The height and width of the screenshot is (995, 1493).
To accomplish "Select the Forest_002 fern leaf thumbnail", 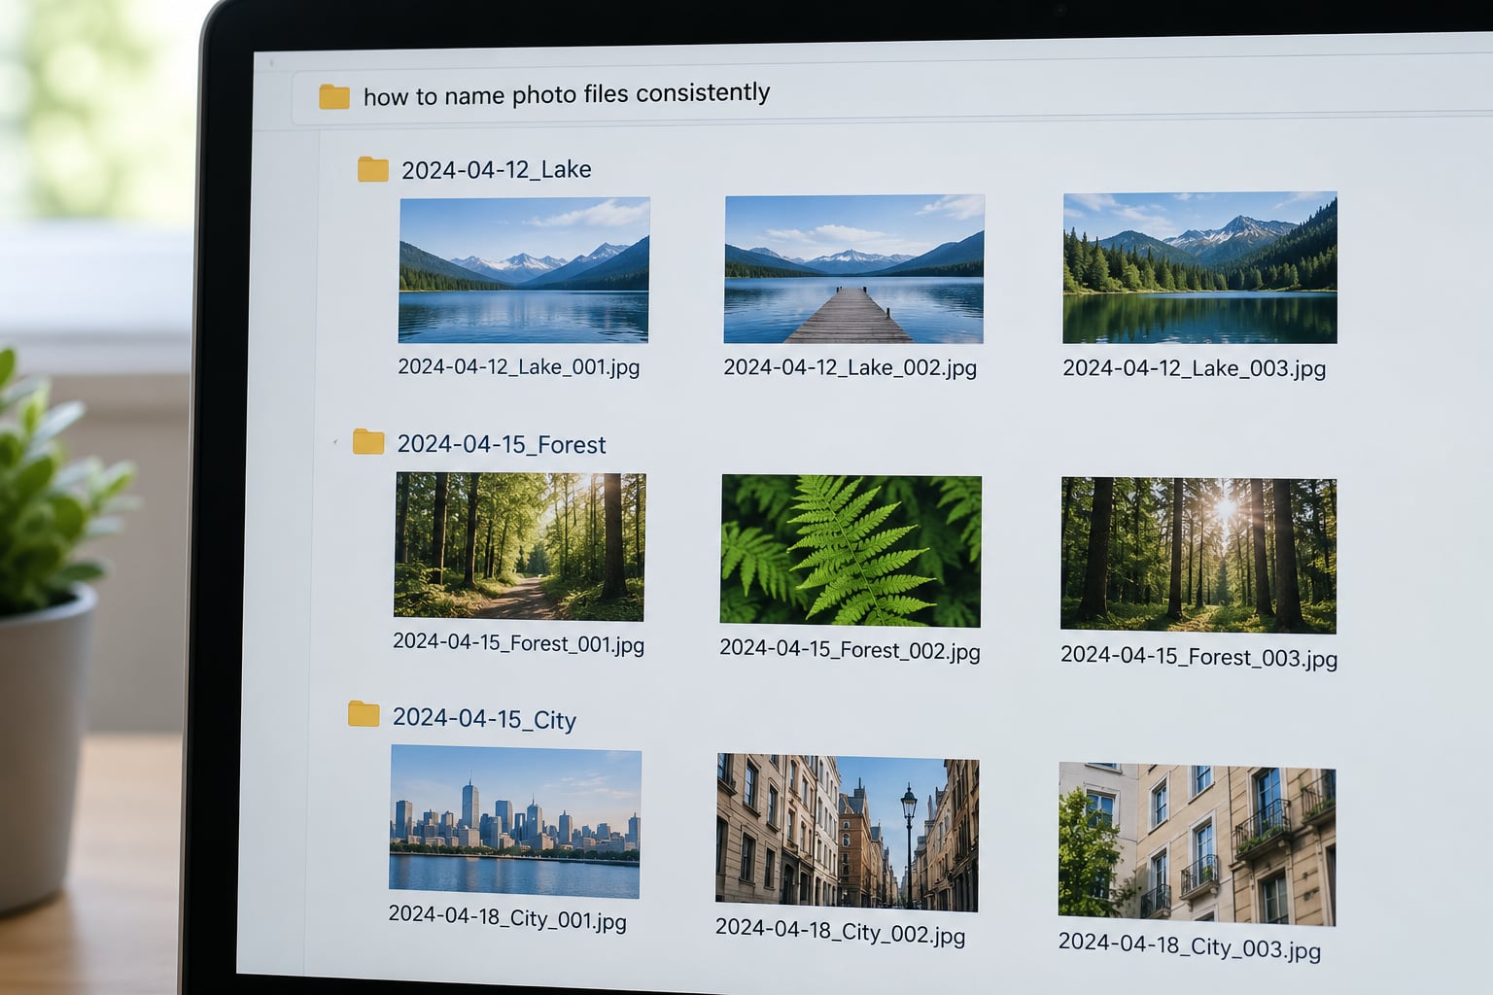I will pos(851,551).
